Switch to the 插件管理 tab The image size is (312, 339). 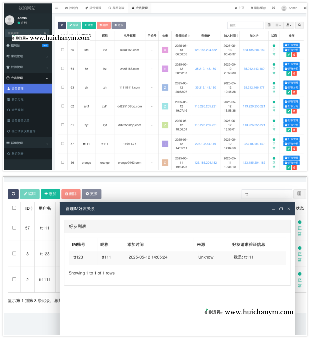pyautogui.click(x=93, y=8)
